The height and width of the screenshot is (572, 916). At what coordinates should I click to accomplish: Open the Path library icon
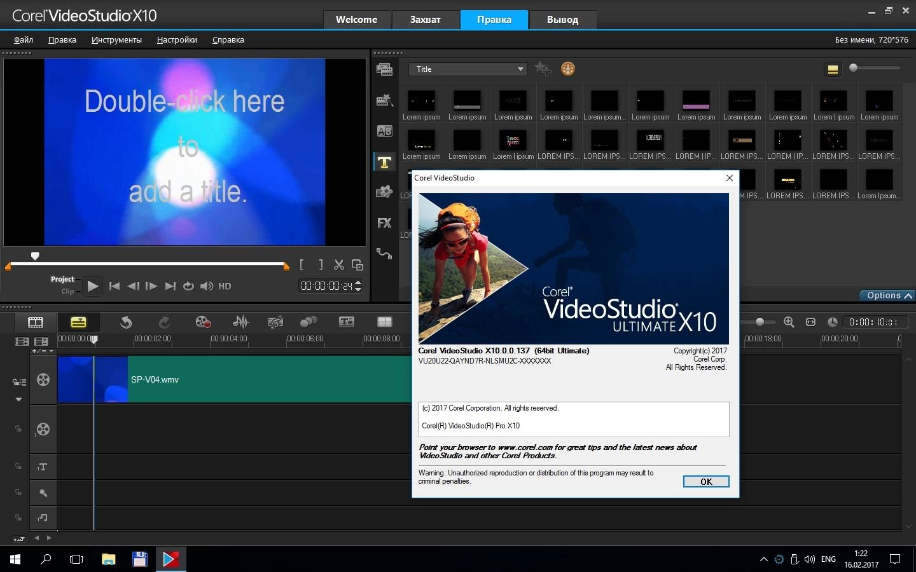384,253
